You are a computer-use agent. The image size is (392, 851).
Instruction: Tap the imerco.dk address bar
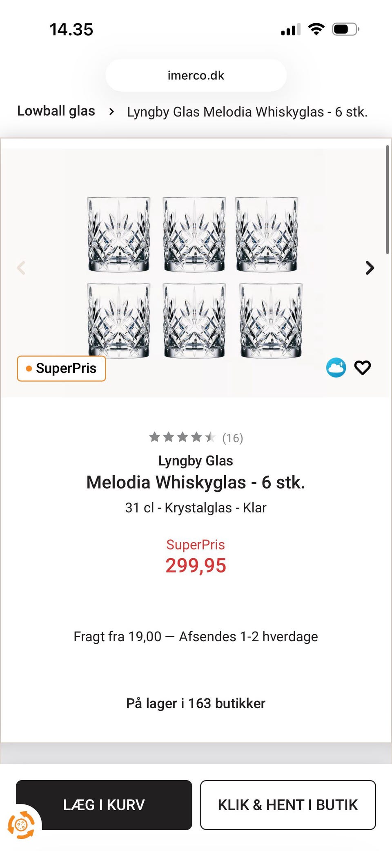click(x=196, y=76)
